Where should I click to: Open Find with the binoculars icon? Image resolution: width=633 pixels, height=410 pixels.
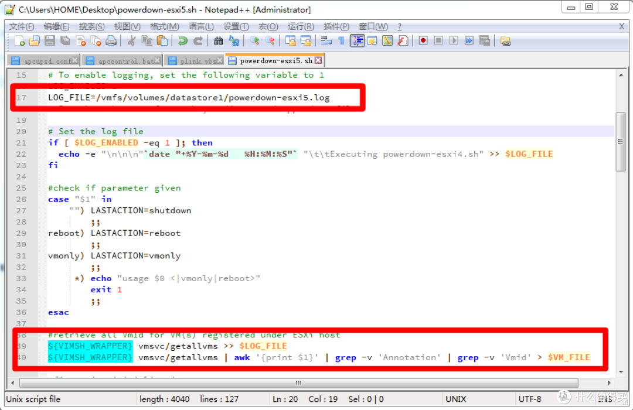click(219, 40)
